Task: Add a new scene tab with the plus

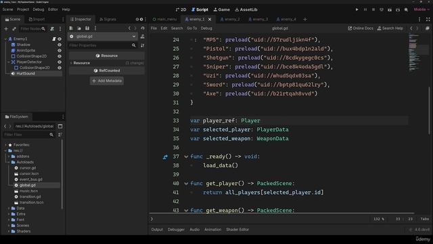Action: [x=305, y=20]
